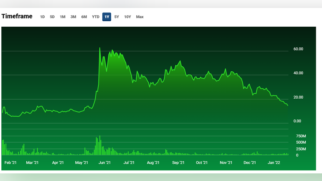322x181 pixels.
Task: Click the Jun '21 date label
Action: click(x=104, y=163)
